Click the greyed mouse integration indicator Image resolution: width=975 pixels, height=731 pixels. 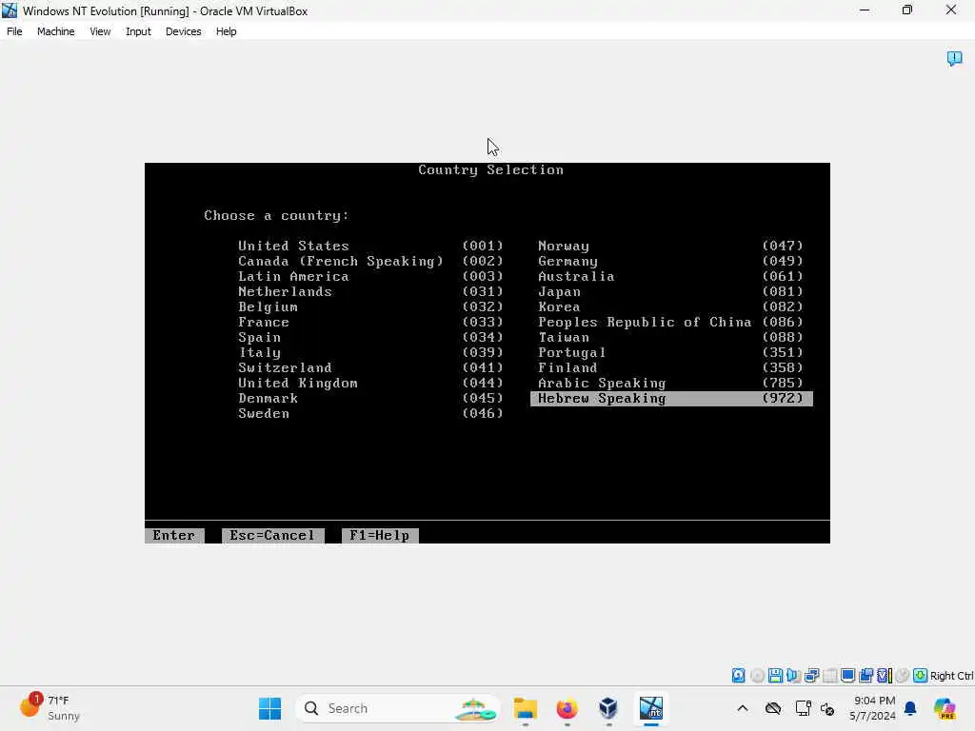point(903,675)
